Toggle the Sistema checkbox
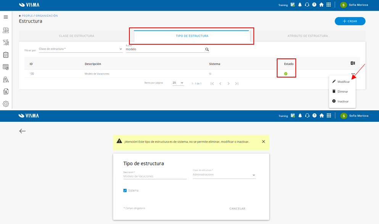Screen dimensions: 379x224 click(125, 190)
